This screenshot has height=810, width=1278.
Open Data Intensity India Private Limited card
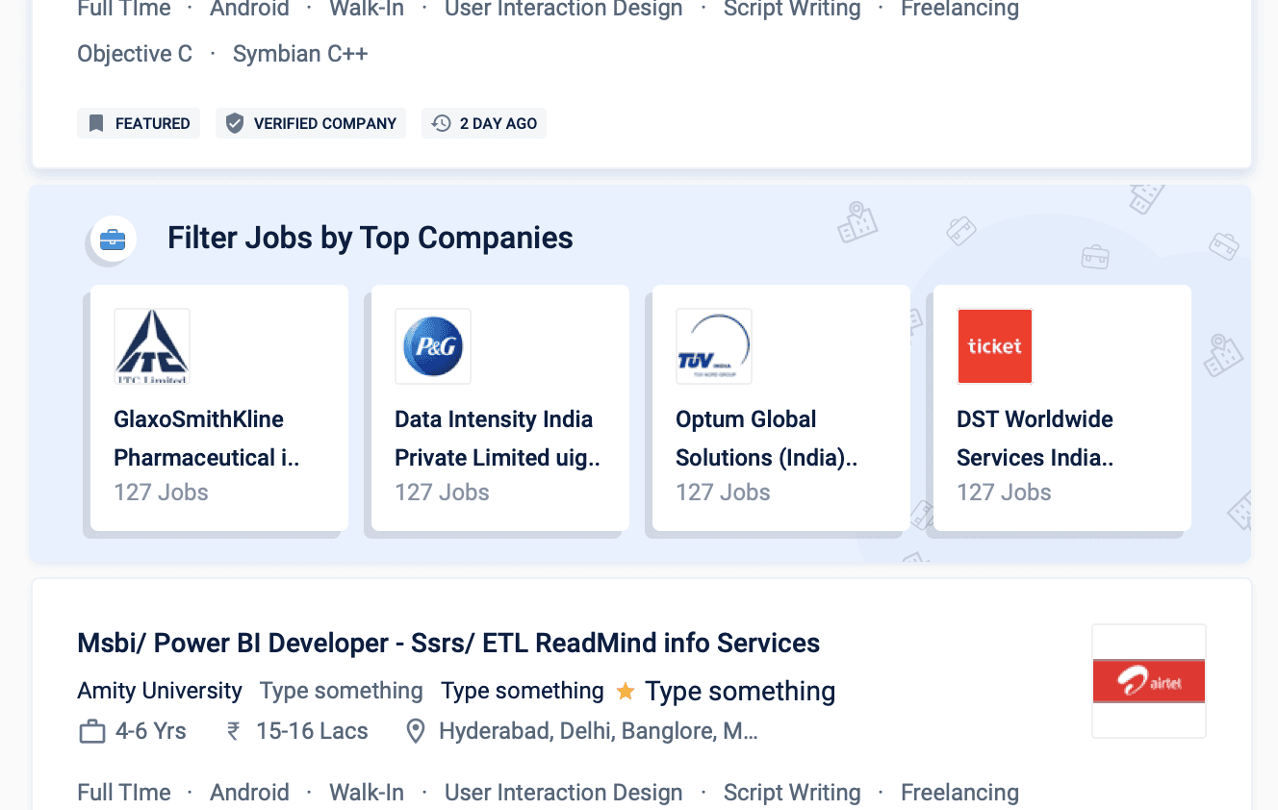[500, 408]
